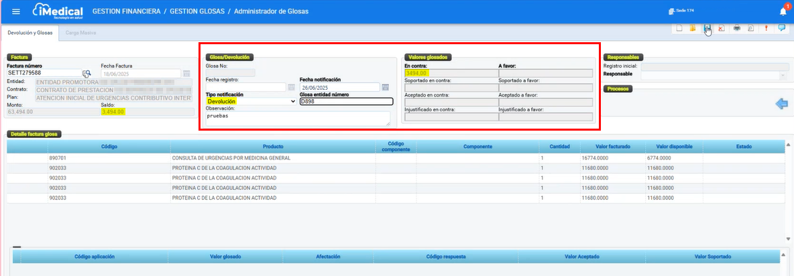Save the glosa with the diskette icon
This screenshot has width=794, height=276.
pyautogui.click(x=707, y=28)
